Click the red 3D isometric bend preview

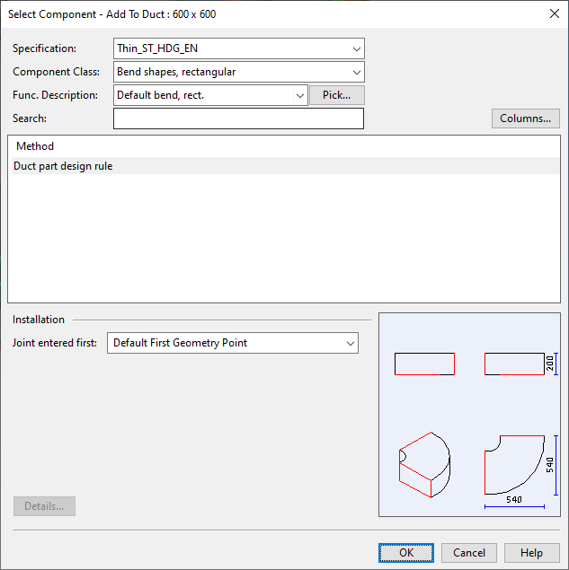(x=424, y=463)
